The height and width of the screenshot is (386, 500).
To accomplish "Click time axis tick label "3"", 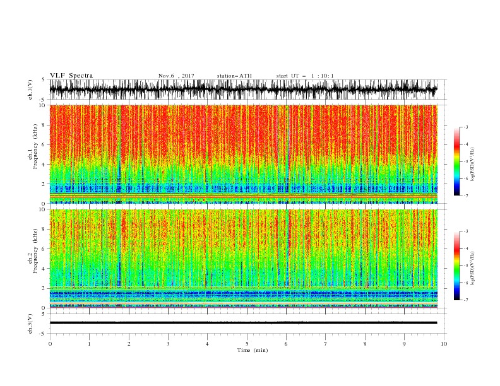I will 168,344.
